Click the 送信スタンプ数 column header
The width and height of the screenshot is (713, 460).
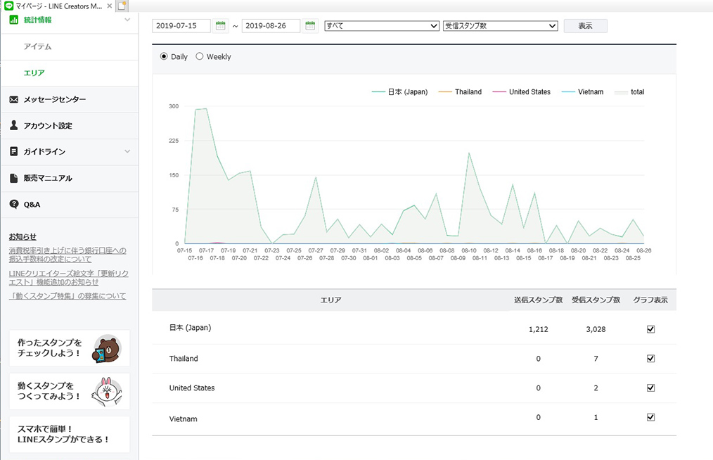[x=539, y=300]
